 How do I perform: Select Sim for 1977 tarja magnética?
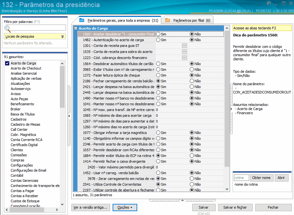click(x=158, y=133)
